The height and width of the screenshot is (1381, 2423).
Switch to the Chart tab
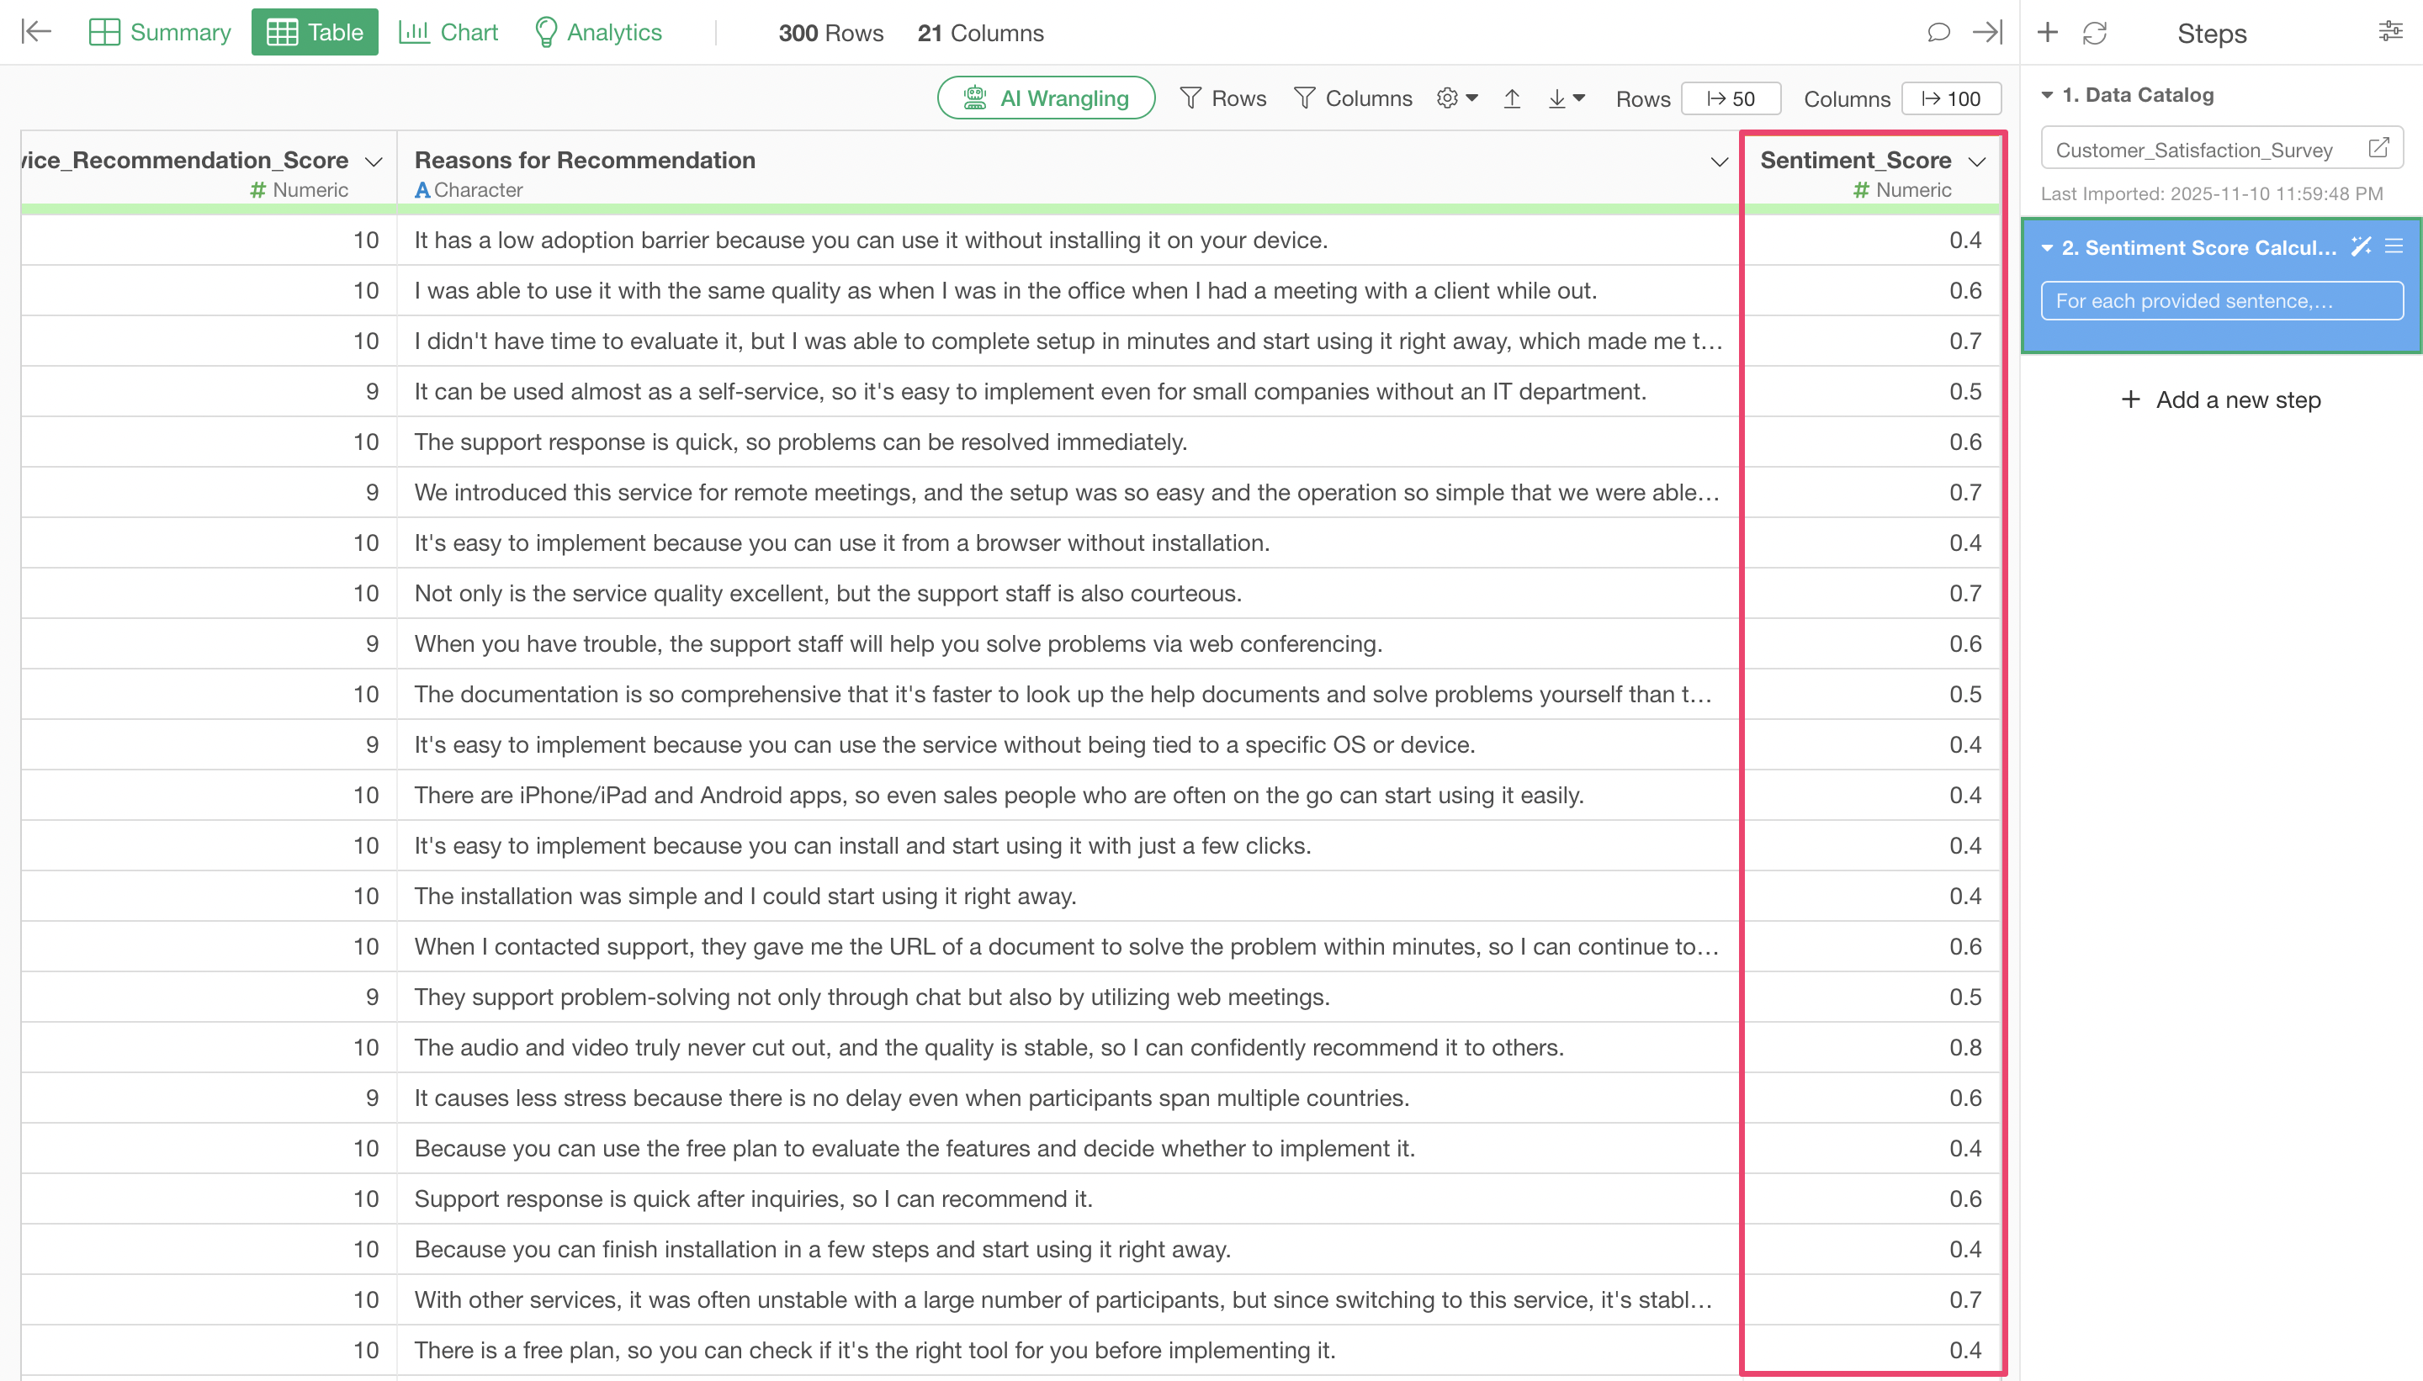448,32
